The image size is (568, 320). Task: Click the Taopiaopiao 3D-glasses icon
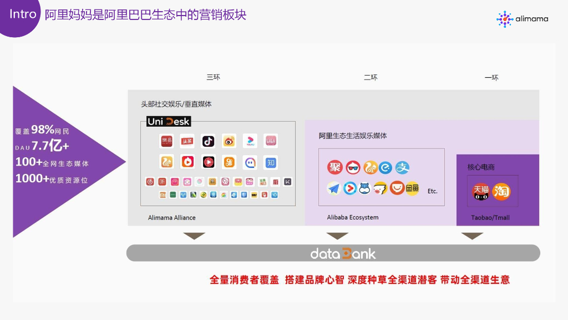(x=353, y=168)
